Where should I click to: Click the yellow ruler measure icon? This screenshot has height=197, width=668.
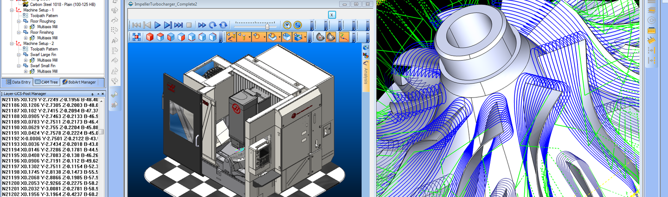coord(651,30)
